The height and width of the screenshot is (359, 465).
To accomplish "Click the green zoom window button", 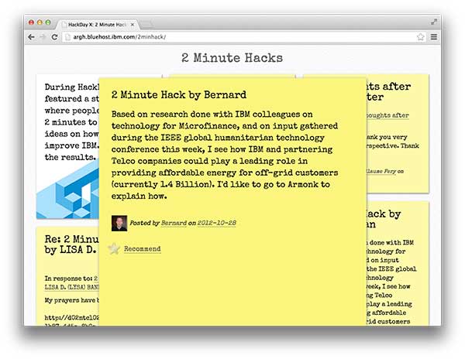I will coord(49,23).
